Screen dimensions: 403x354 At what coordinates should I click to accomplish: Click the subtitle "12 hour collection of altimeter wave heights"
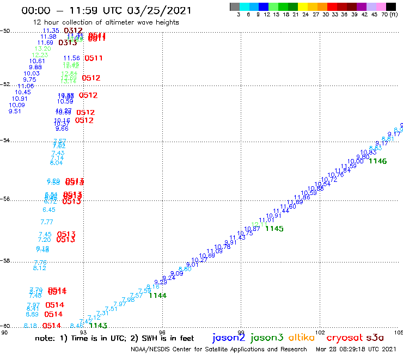tap(106, 22)
